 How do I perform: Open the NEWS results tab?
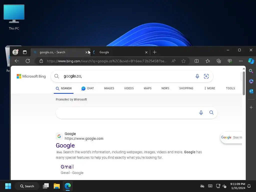pos(165,88)
